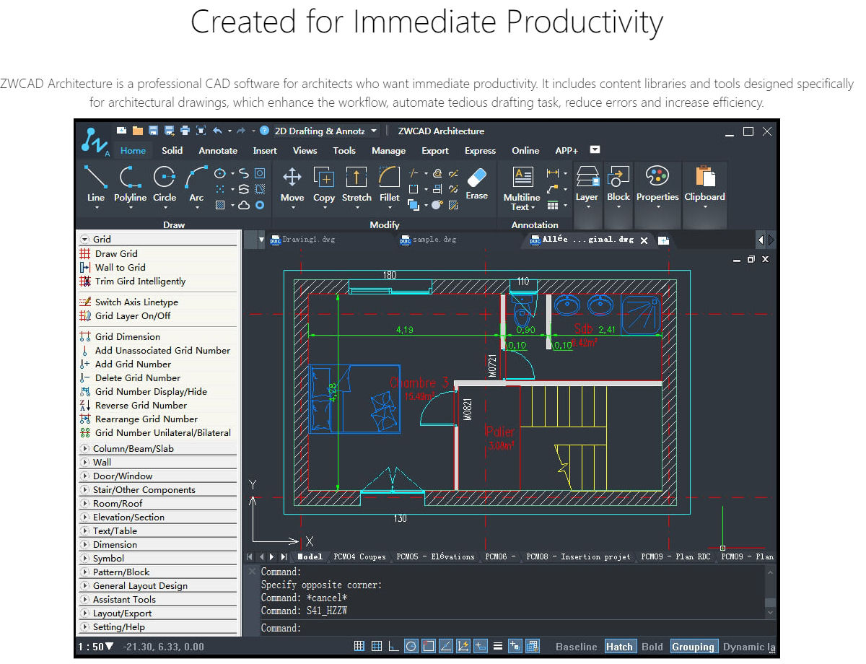The image size is (866, 664).
Task: Toggle ortho mode L-shaped icon in status bar
Action: click(393, 646)
